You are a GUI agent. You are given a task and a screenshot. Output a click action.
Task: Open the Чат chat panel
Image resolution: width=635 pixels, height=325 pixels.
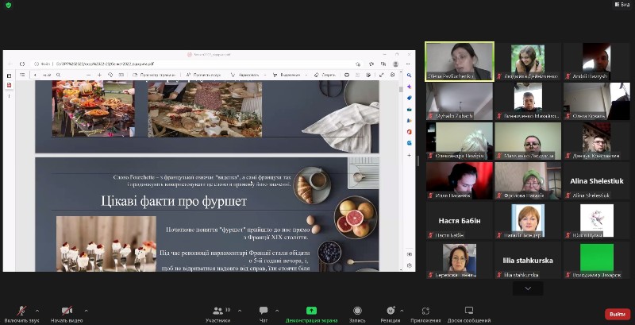coord(264,311)
